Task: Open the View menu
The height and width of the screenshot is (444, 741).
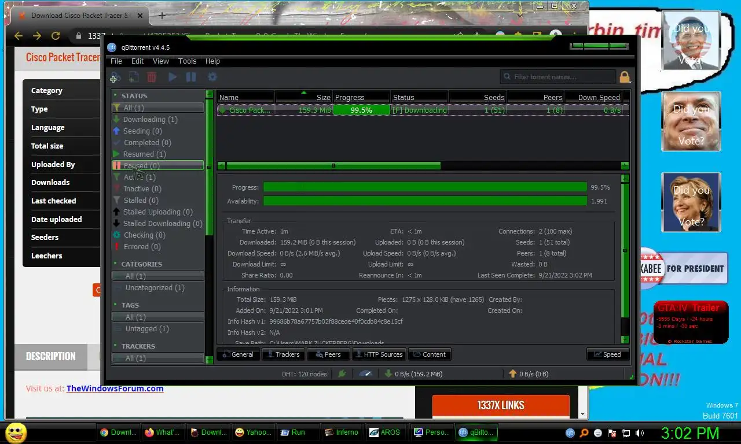Action: point(161,61)
